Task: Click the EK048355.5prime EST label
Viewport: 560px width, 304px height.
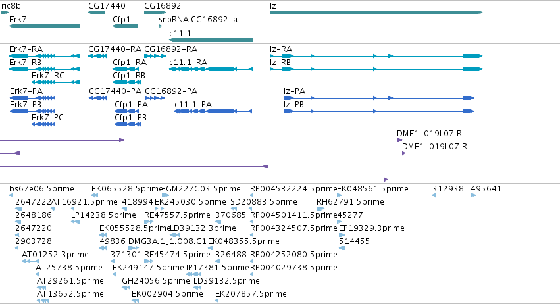Action: pos(243,241)
